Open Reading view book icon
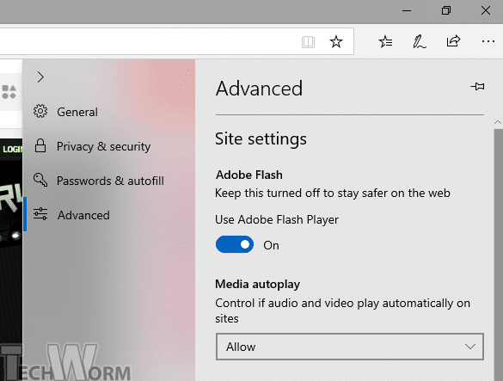This screenshot has width=503, height=381. pos(308,42)
